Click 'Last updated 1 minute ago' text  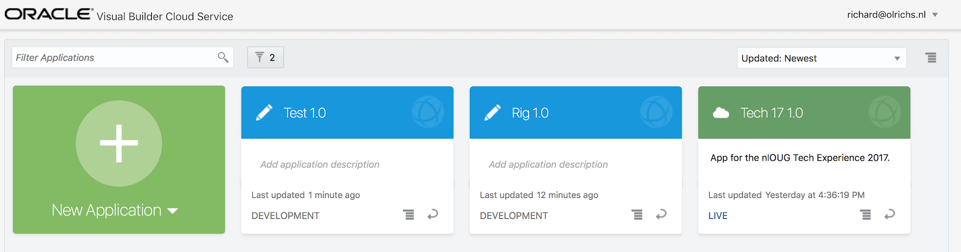pyautogui.click(x=306, y=195)
